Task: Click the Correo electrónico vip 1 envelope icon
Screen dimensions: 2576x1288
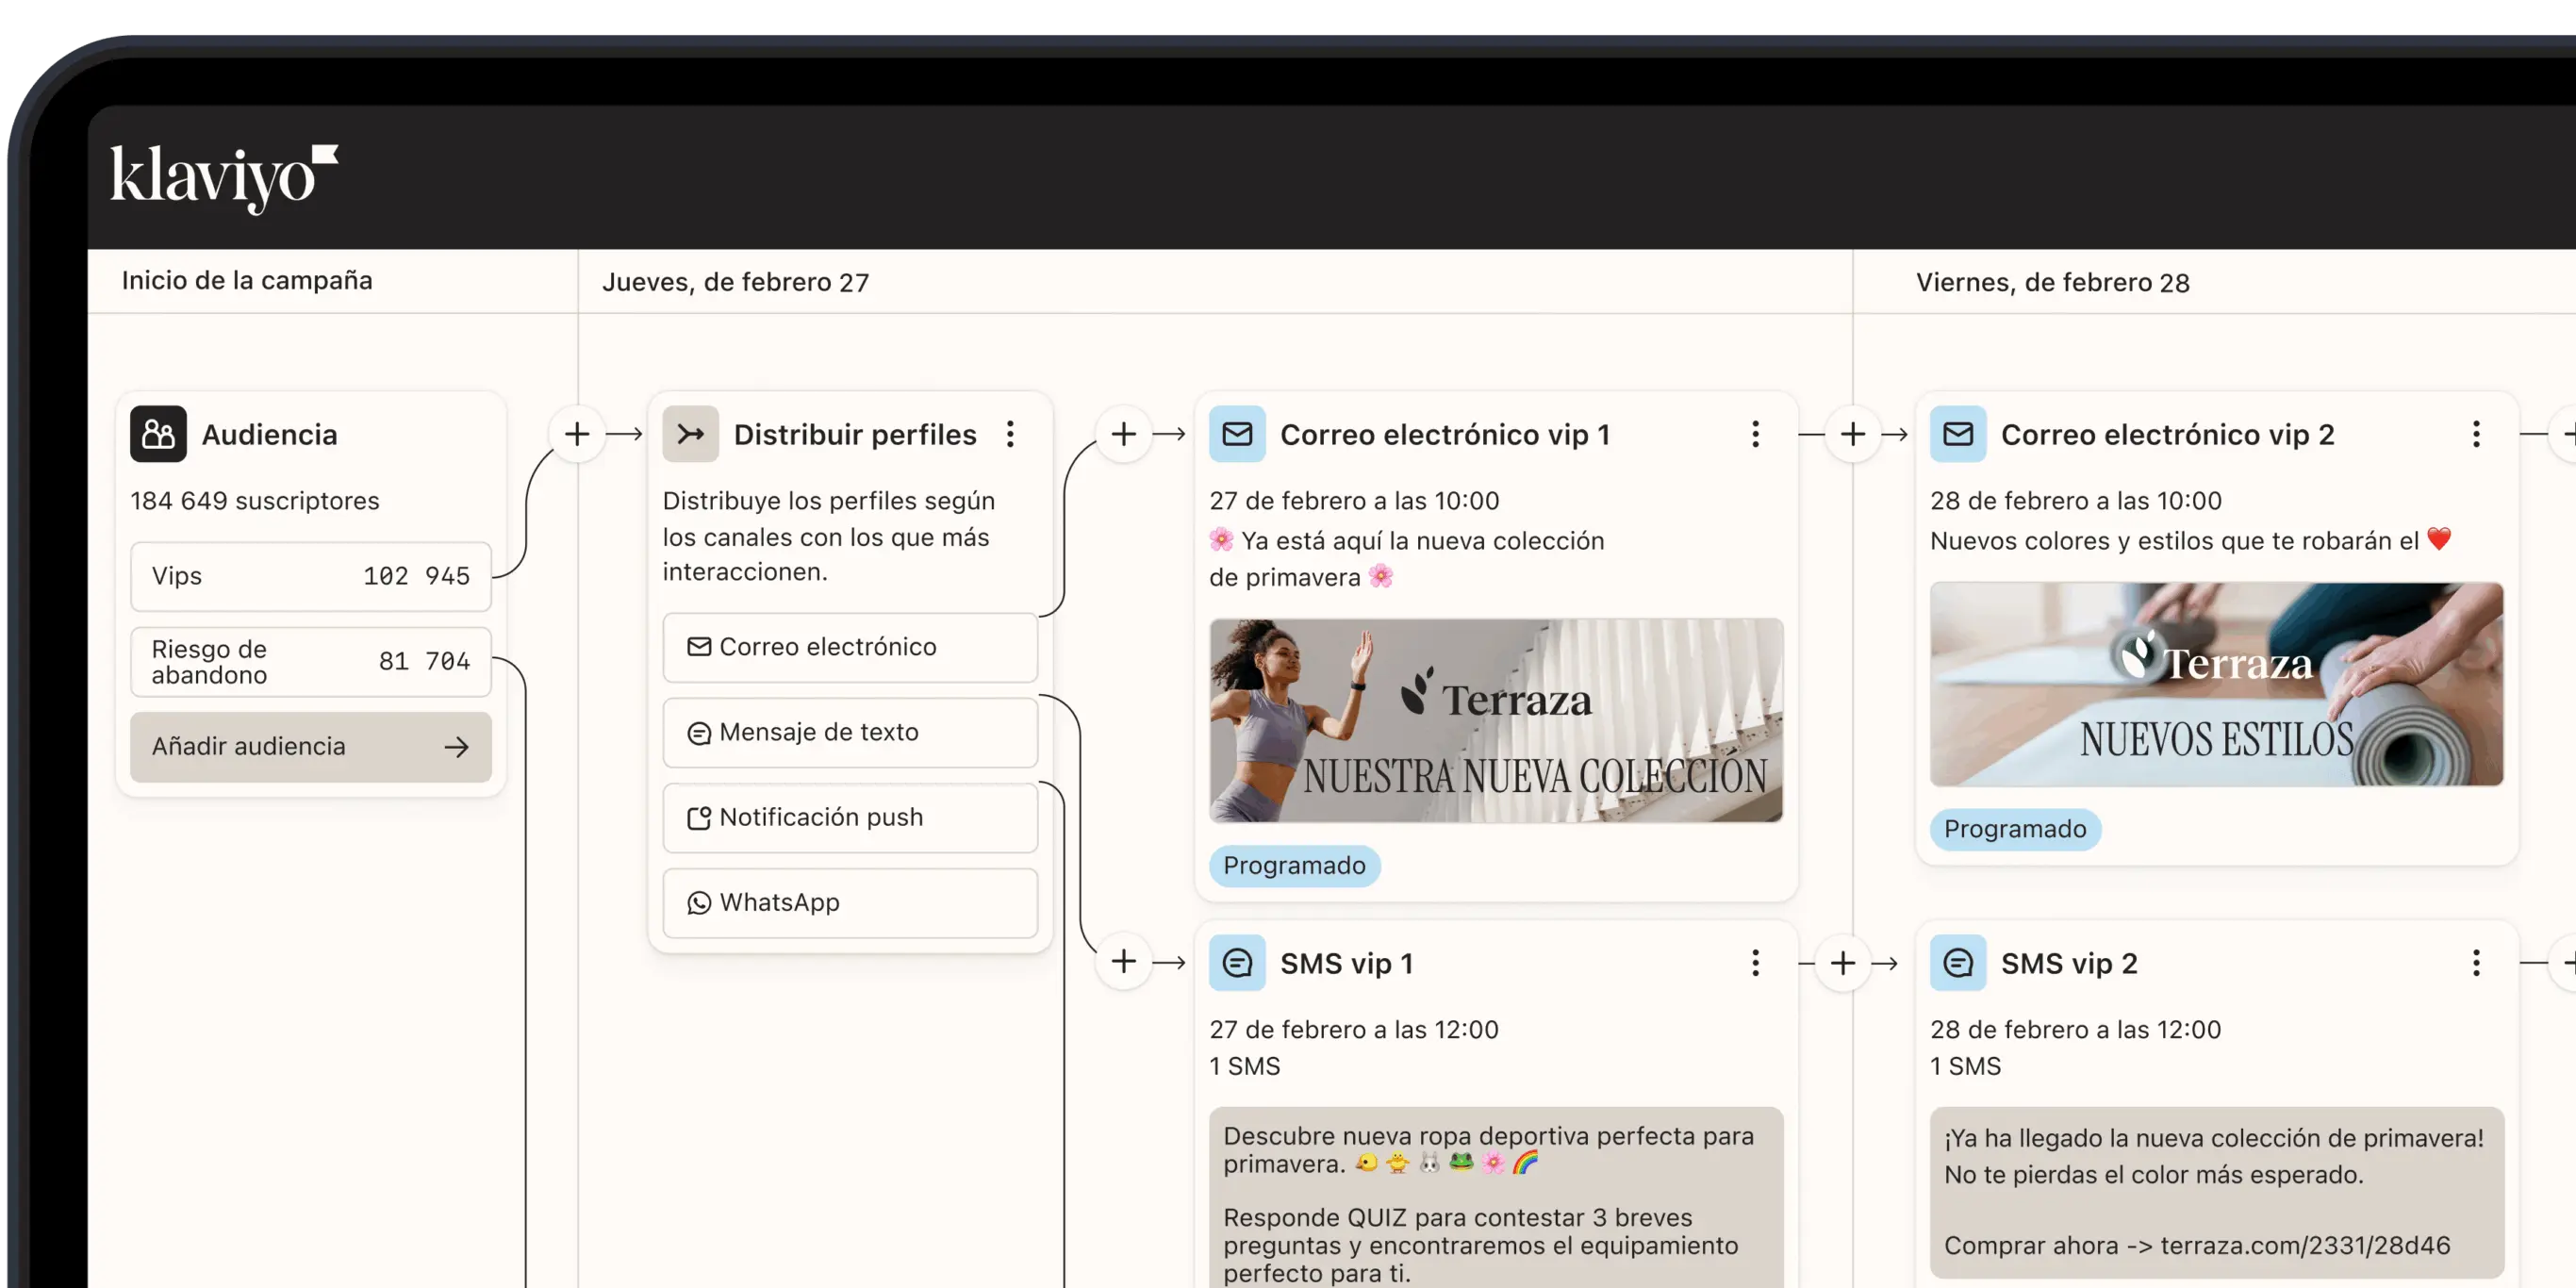Action: tap(1237, 434)
